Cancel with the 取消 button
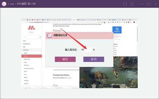 tap(94, 59)
